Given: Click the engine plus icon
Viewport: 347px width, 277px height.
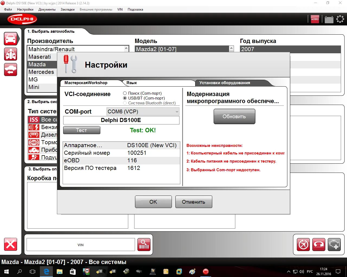Looking at the screenshot, I should [x=334, y=245].
